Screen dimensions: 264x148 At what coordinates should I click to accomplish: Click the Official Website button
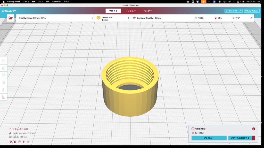(x=252, y=11)
